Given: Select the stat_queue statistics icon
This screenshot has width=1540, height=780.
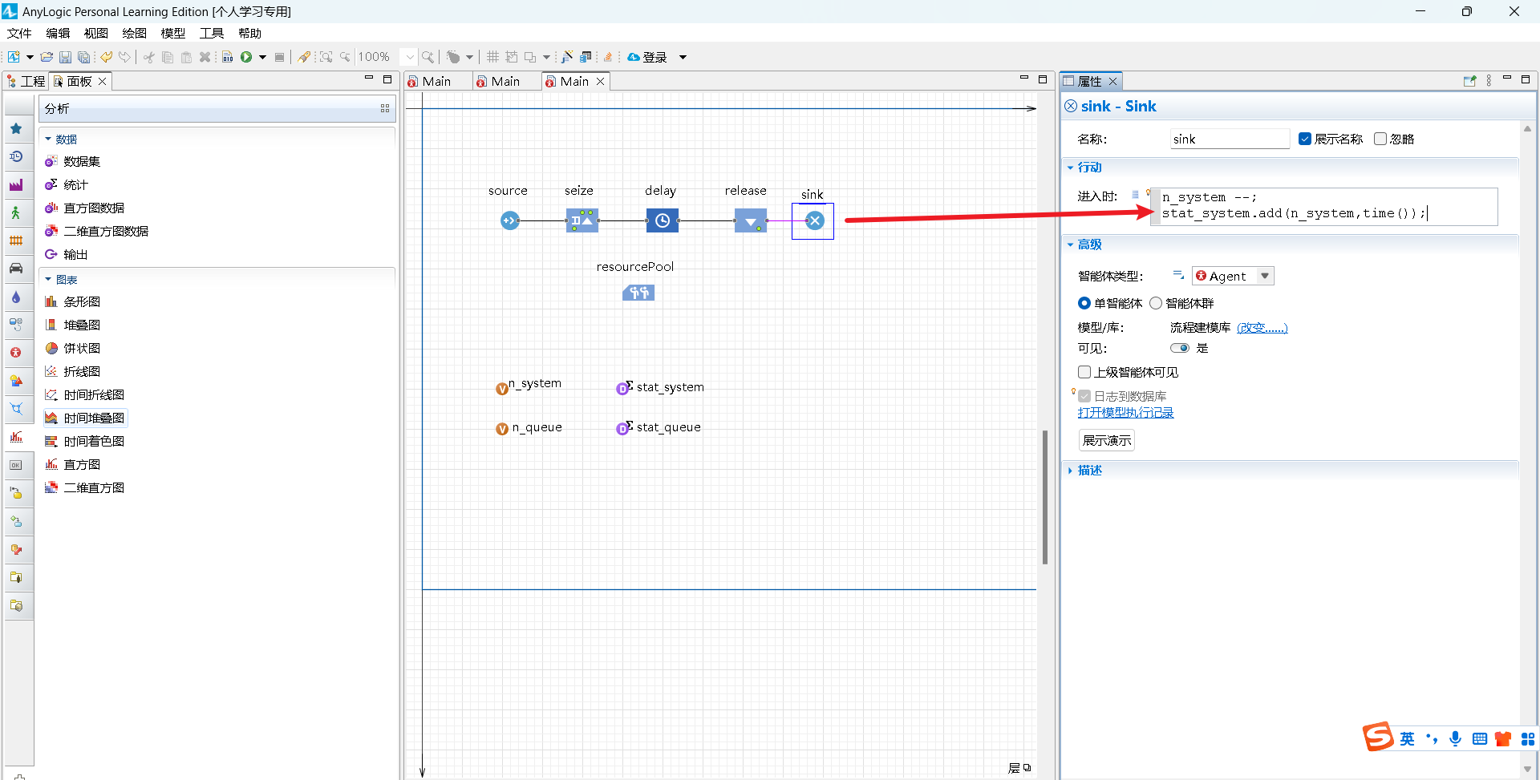Looking at the screenshot, I should [624, 428].
